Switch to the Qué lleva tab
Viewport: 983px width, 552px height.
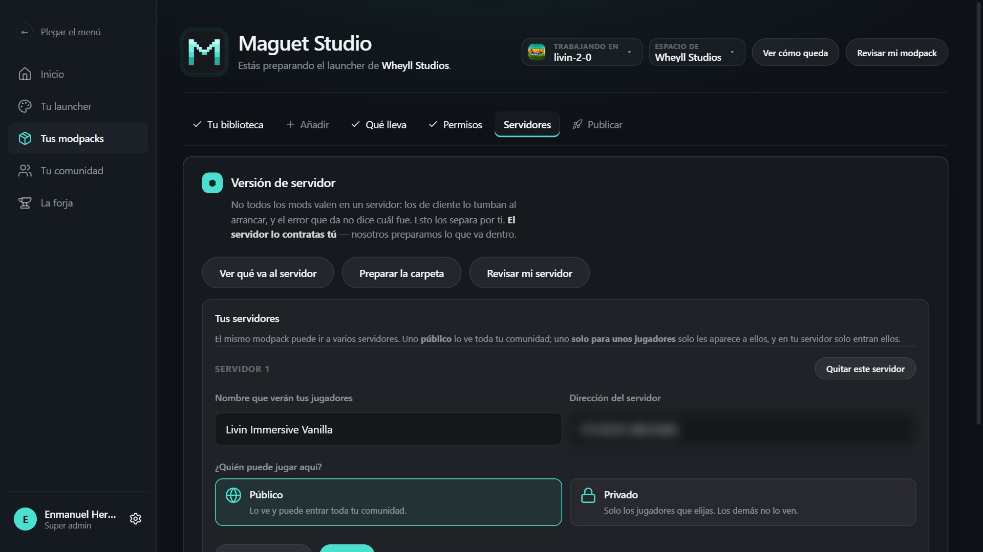(379, 125)
